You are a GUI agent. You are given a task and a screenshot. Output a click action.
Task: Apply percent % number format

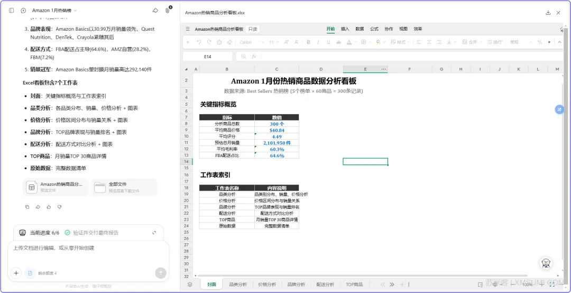[540, 42]
